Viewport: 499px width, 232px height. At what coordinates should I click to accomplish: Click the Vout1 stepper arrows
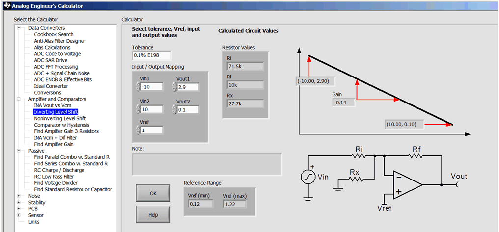[175, 87]
